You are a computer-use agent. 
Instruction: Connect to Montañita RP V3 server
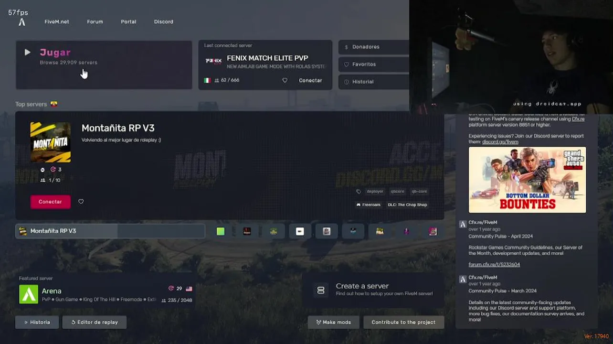[50, 202]
